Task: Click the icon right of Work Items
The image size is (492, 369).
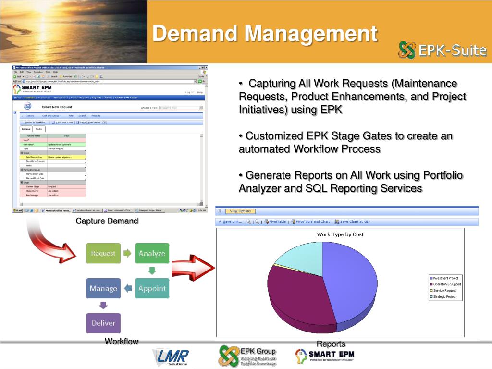Action: (104, 123)
